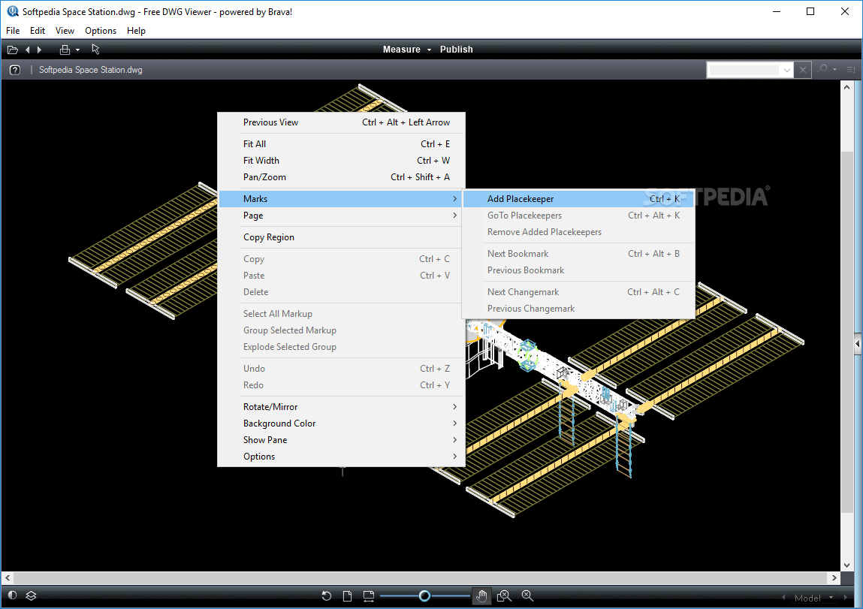
Task: Select Fit All in context menu
Action: point(341,143)
